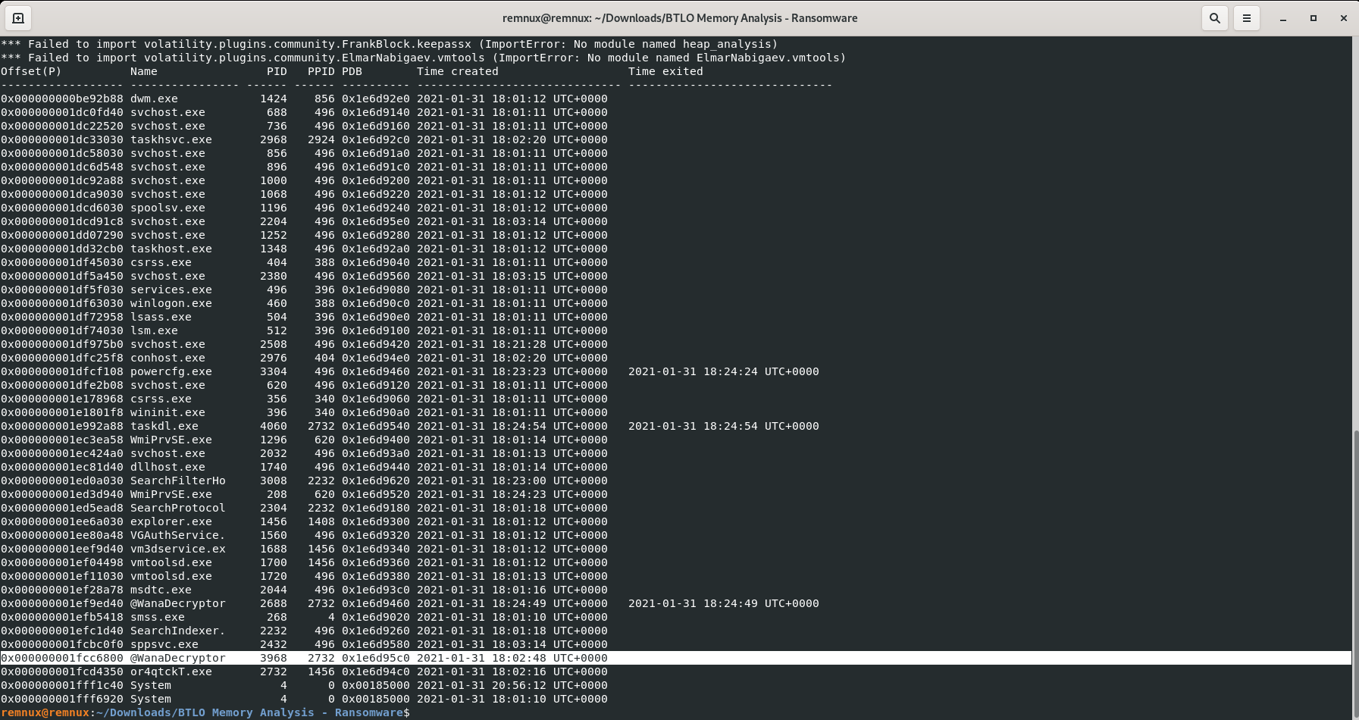
Task: Click @WanaDecryptor exit time 18:24:49
Action: (x=724, y=603)
